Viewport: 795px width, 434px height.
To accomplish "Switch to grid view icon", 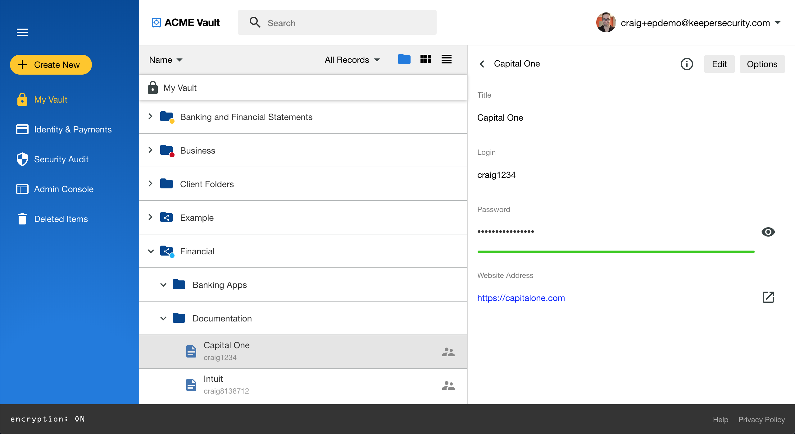I will pos(425,59).
